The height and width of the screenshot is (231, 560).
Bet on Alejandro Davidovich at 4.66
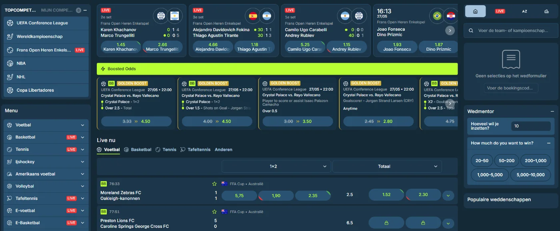pos(213,47)
